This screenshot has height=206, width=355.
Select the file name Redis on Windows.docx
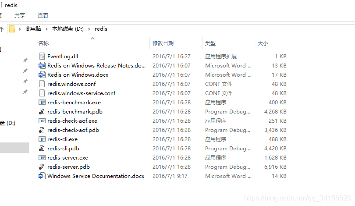point(78,75)
